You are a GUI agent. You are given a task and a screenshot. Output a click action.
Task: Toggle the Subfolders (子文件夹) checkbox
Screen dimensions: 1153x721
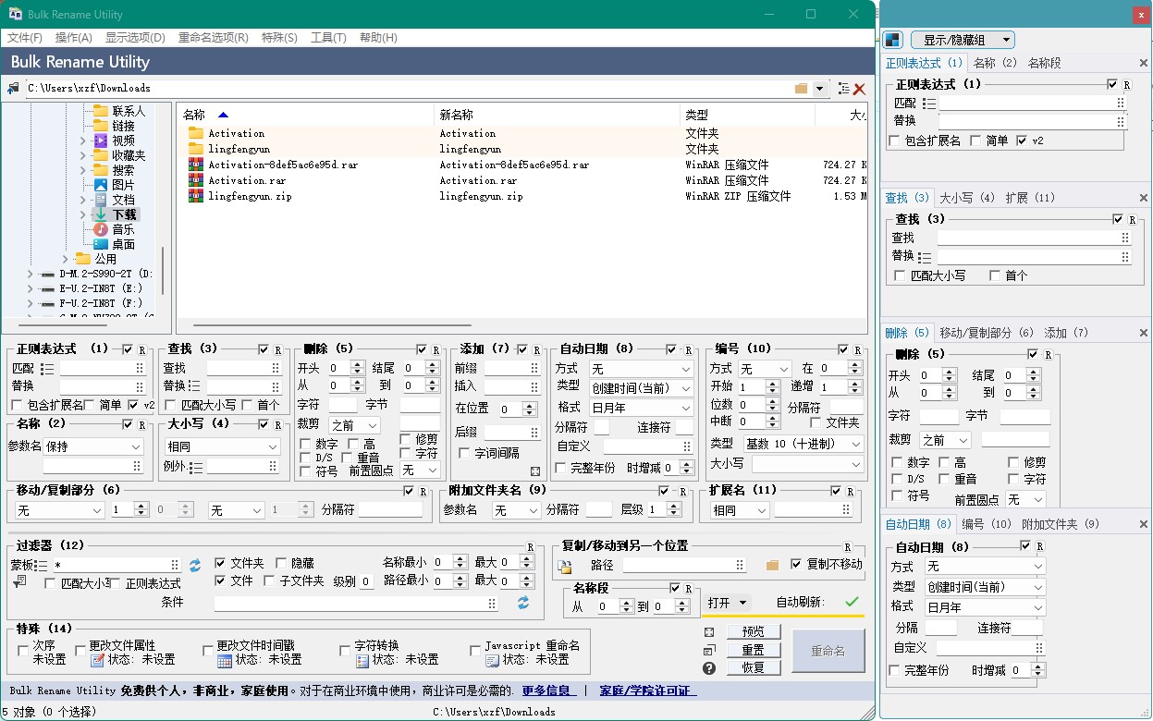click(x=270, y=581)
